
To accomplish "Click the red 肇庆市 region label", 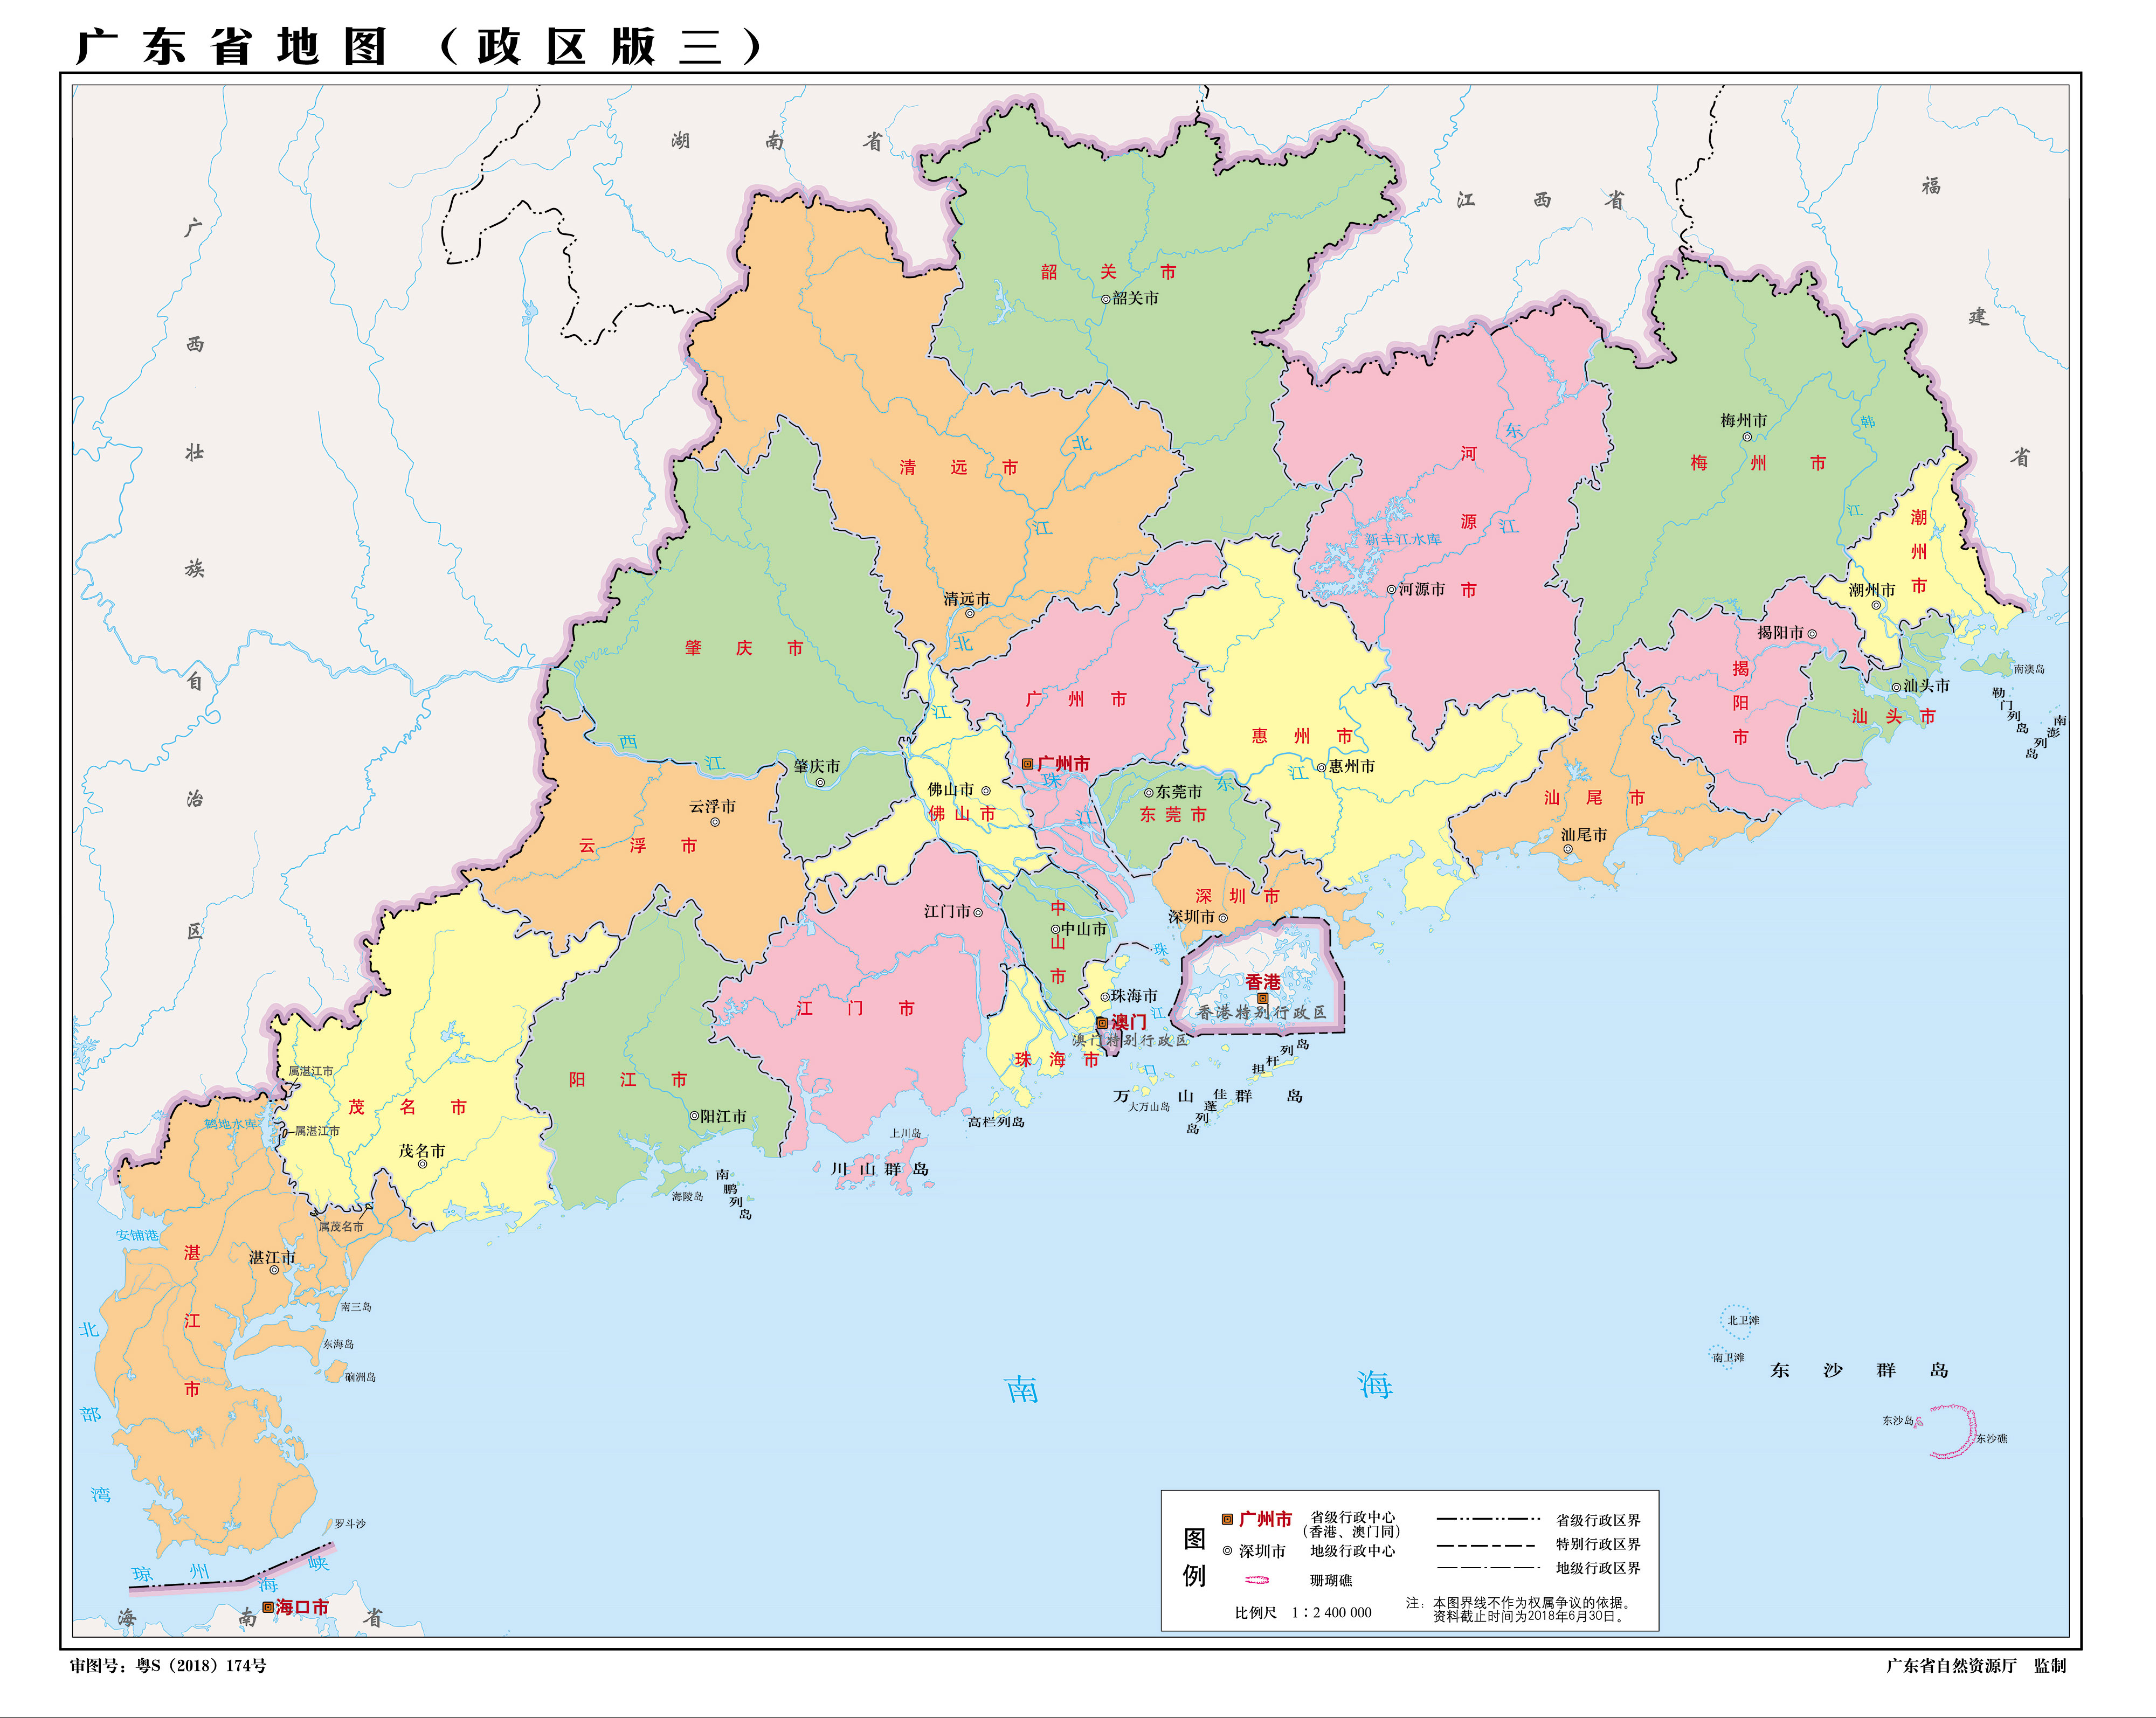I will (743, 648).
